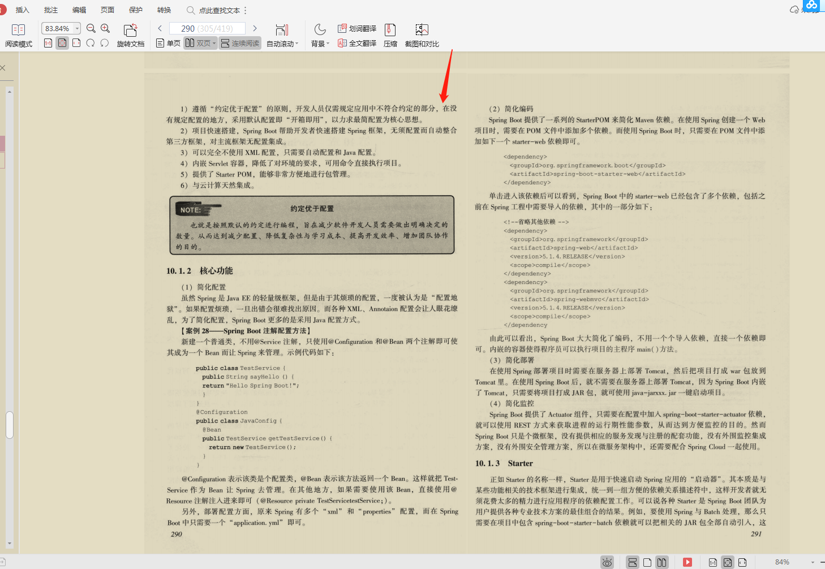The height and width of the screenshot is (569, 825).
Task: Launch screenshot and compare (截图和对比)
Action: point(421,35)
